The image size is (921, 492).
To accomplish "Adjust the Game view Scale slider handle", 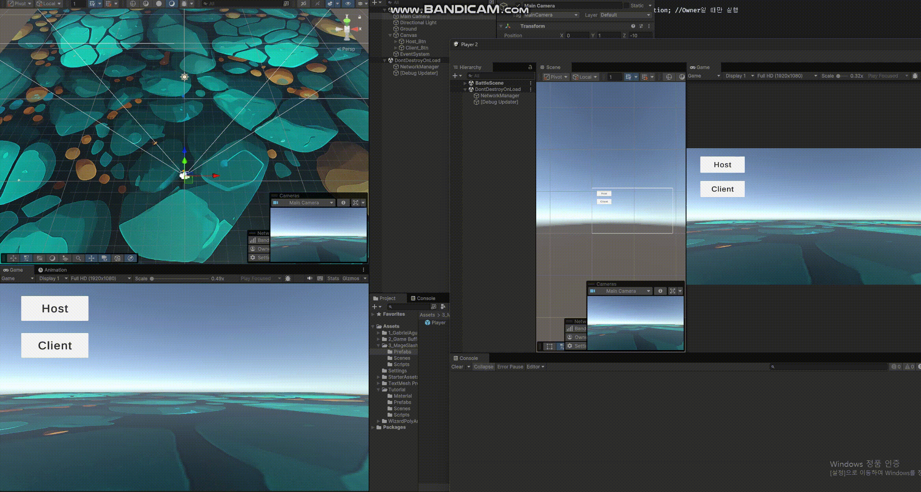I will click(x=152, y=278).
